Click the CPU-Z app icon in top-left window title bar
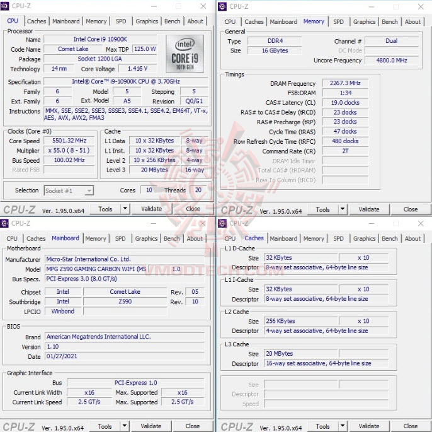 point(4,6)
